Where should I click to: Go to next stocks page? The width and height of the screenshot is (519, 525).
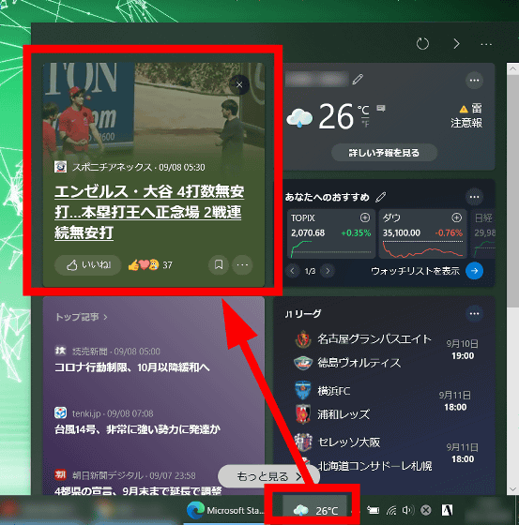click(x=328, y=271)
